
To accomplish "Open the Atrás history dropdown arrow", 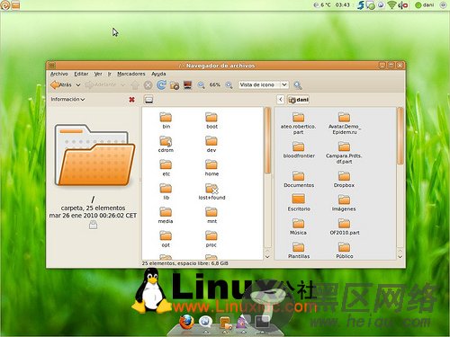I will 78,85.
